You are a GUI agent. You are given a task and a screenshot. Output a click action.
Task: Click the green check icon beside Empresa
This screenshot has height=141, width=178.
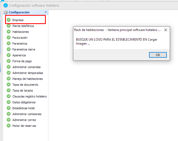[x=9, y=20]
